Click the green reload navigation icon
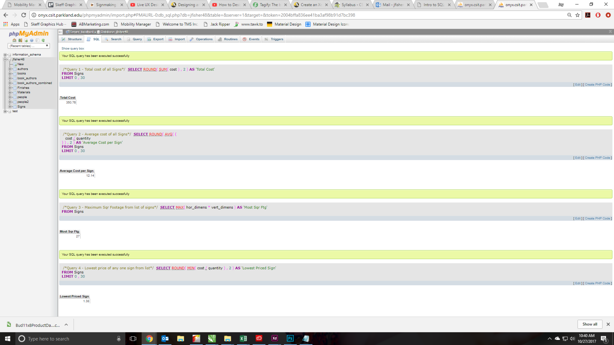Viewport: 614px width, 345px height. tap(43, 40)
